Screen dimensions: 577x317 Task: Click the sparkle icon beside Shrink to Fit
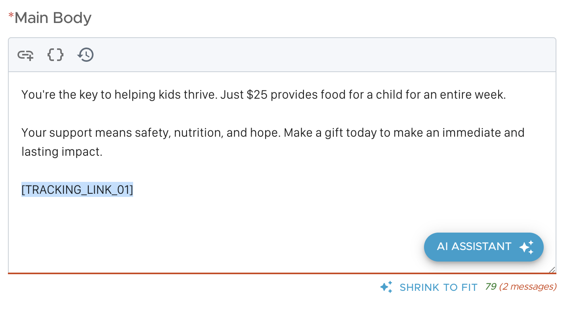pyautogui.click(x=386, y=287)
